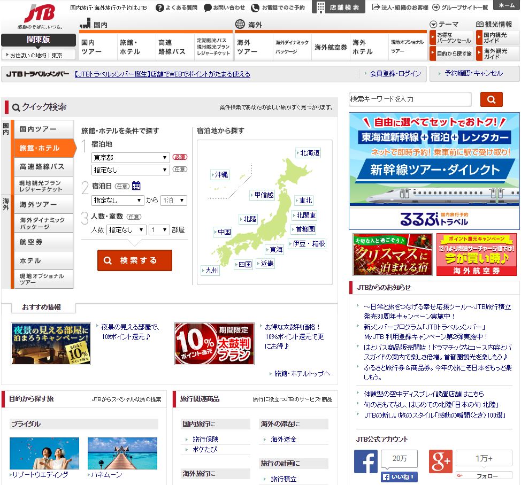Open the リゾートウエディング photo
Image resolution: width=521 pixels, height=485 pixels.
coord(44,453)
